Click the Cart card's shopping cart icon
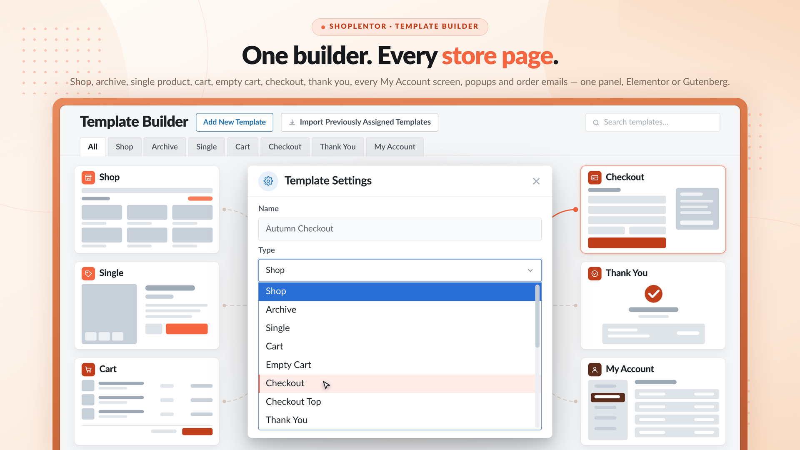 [x=88, y=369]
